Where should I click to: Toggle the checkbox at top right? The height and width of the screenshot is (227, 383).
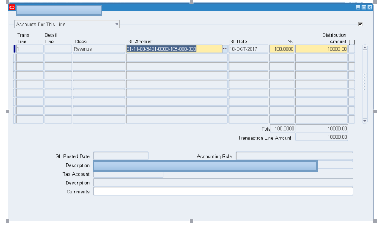point(360,24)
